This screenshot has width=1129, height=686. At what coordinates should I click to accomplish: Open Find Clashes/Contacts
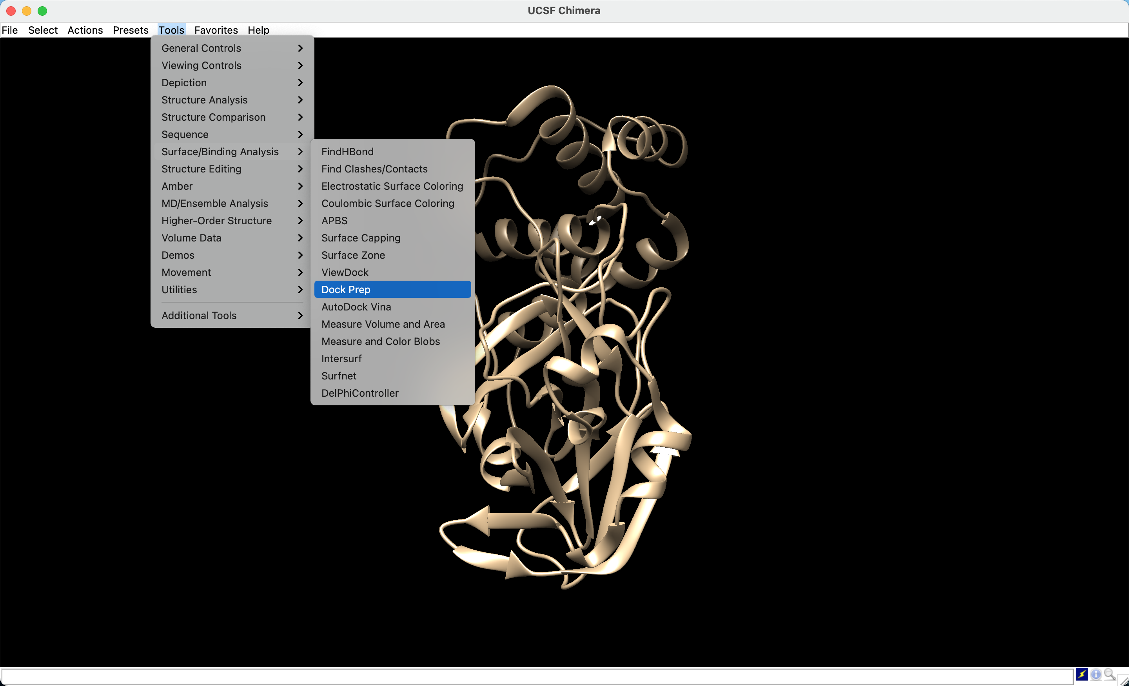click(x=393, y=169)
